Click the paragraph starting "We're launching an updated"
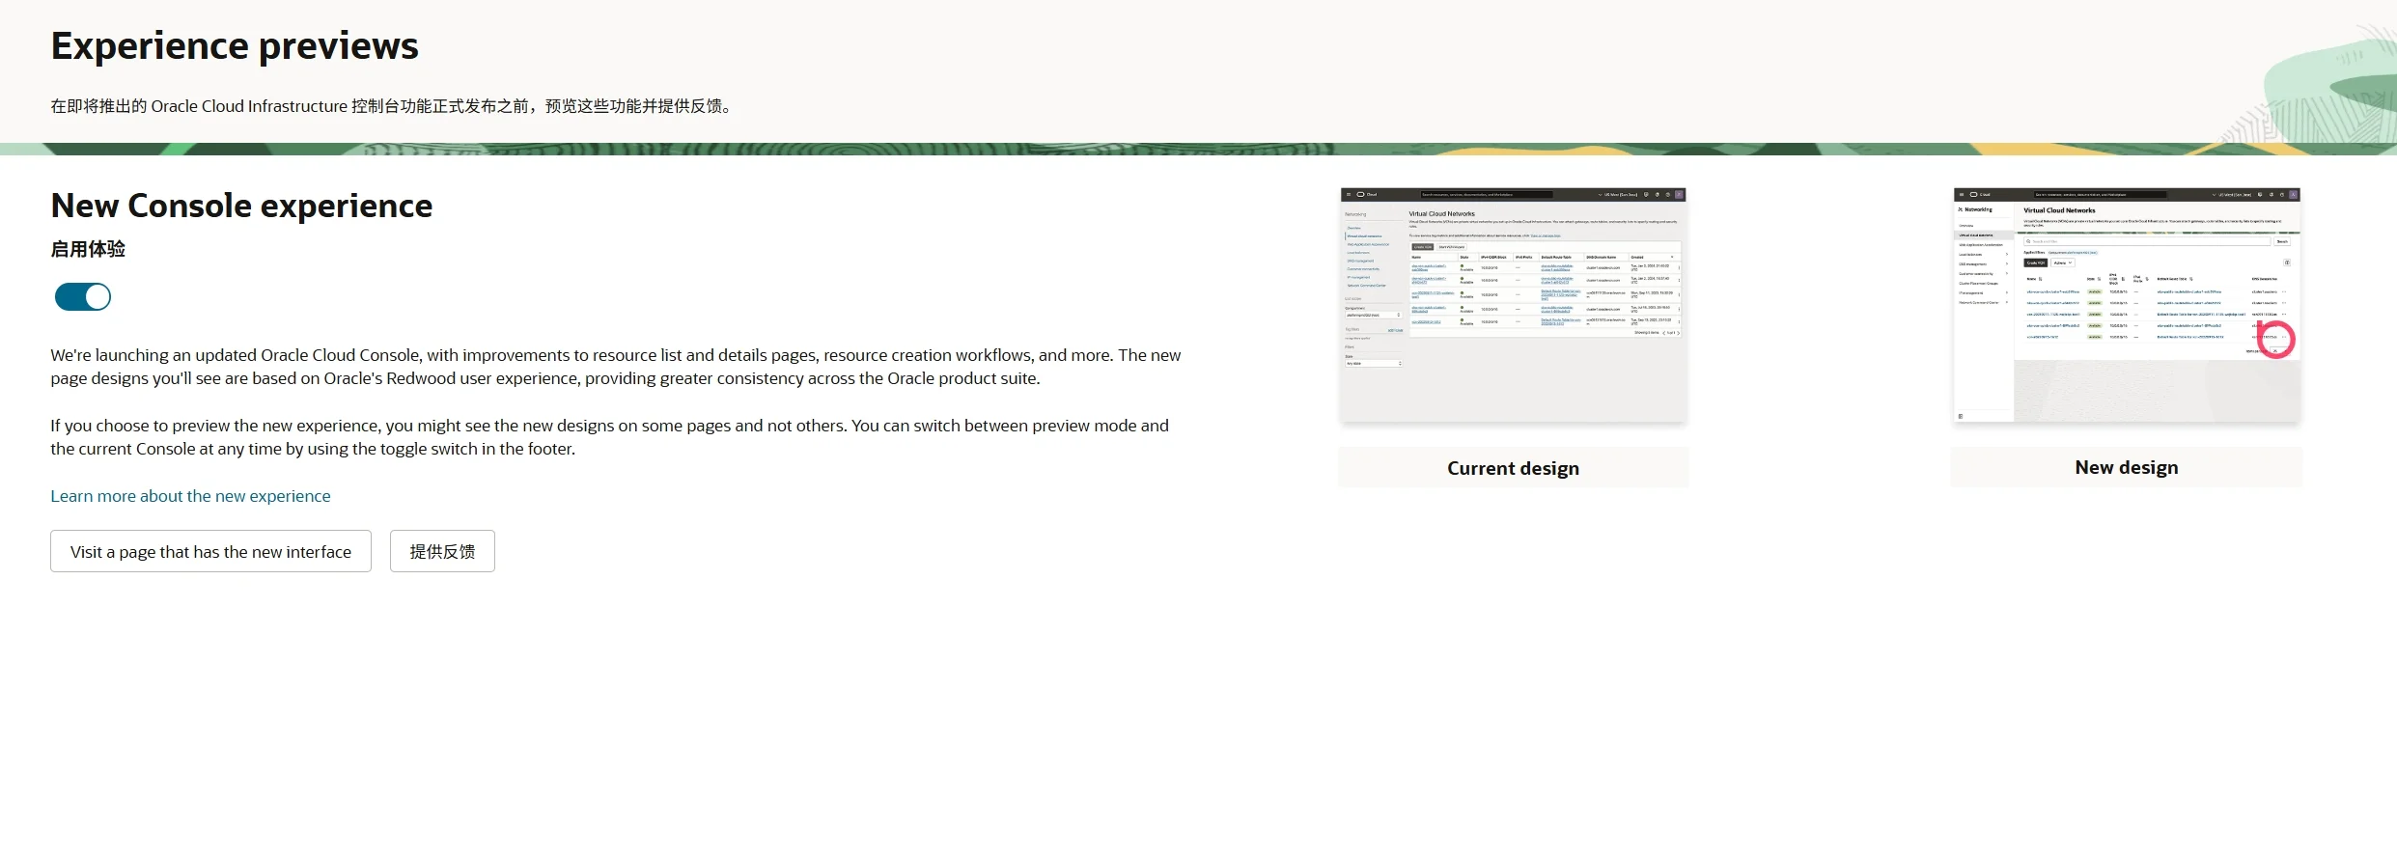 (x=616, y=367)
